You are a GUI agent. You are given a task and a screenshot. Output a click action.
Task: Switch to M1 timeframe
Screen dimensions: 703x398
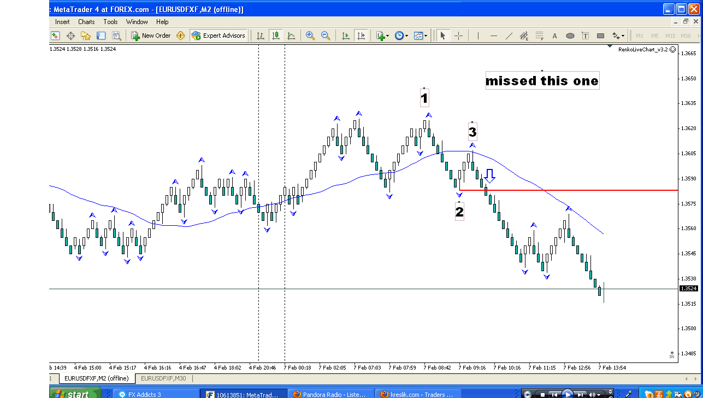point(640,36)
